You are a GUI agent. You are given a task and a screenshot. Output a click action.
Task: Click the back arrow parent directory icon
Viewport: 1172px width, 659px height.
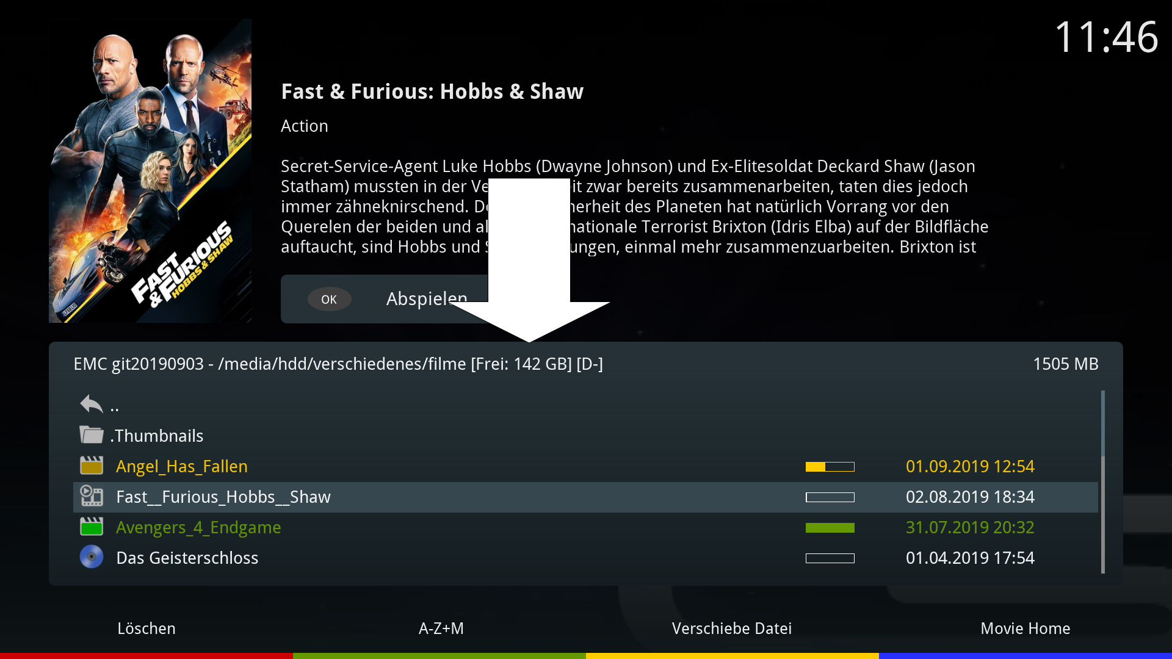tap(92, 404)
